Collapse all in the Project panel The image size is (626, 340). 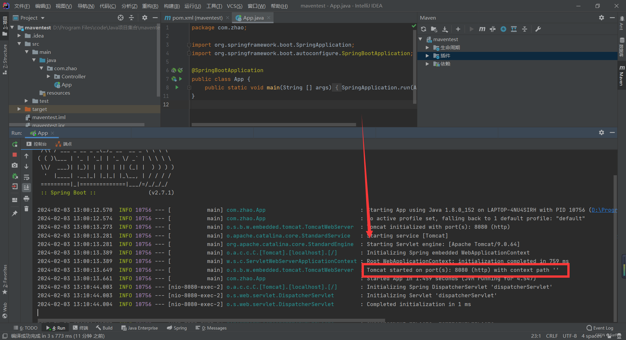coord(131,18)
